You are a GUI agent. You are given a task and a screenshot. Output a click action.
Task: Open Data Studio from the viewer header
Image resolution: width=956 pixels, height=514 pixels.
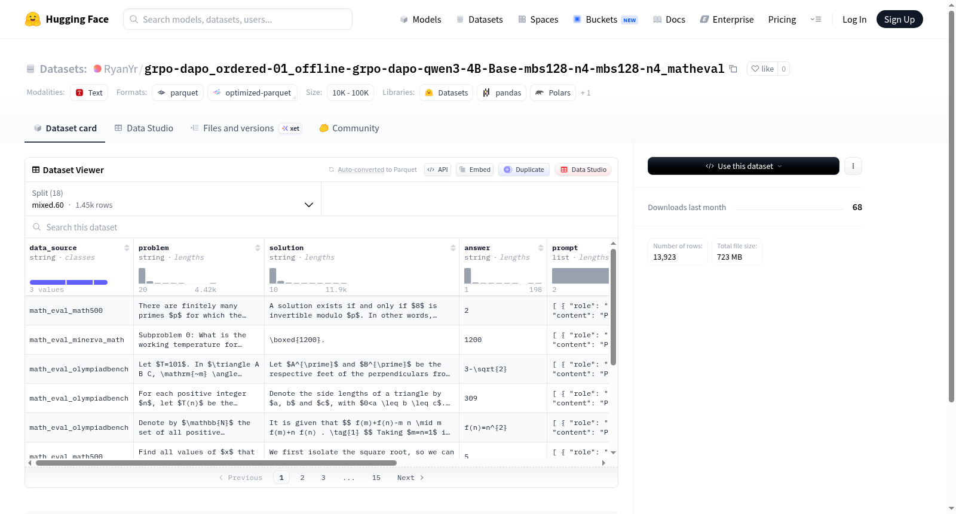583,170
